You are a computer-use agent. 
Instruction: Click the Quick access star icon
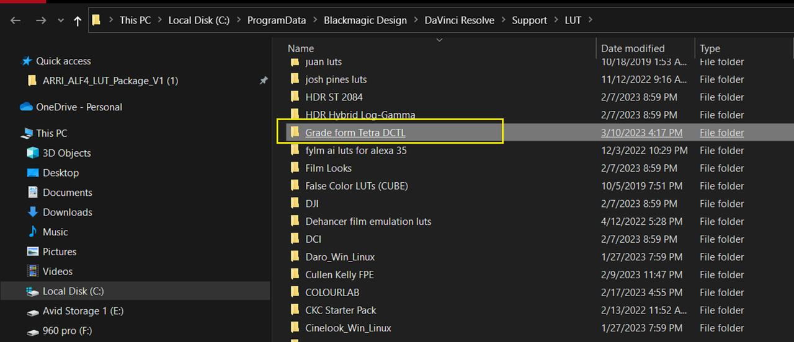[x=27, y=61]
